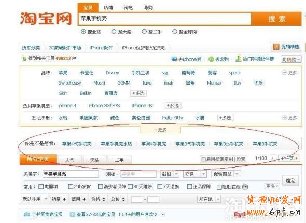Image resolution: width=306 pixels, height=223 pixels.
Task: Click +多选 in the brand section
Action: [x=138, y=93]
